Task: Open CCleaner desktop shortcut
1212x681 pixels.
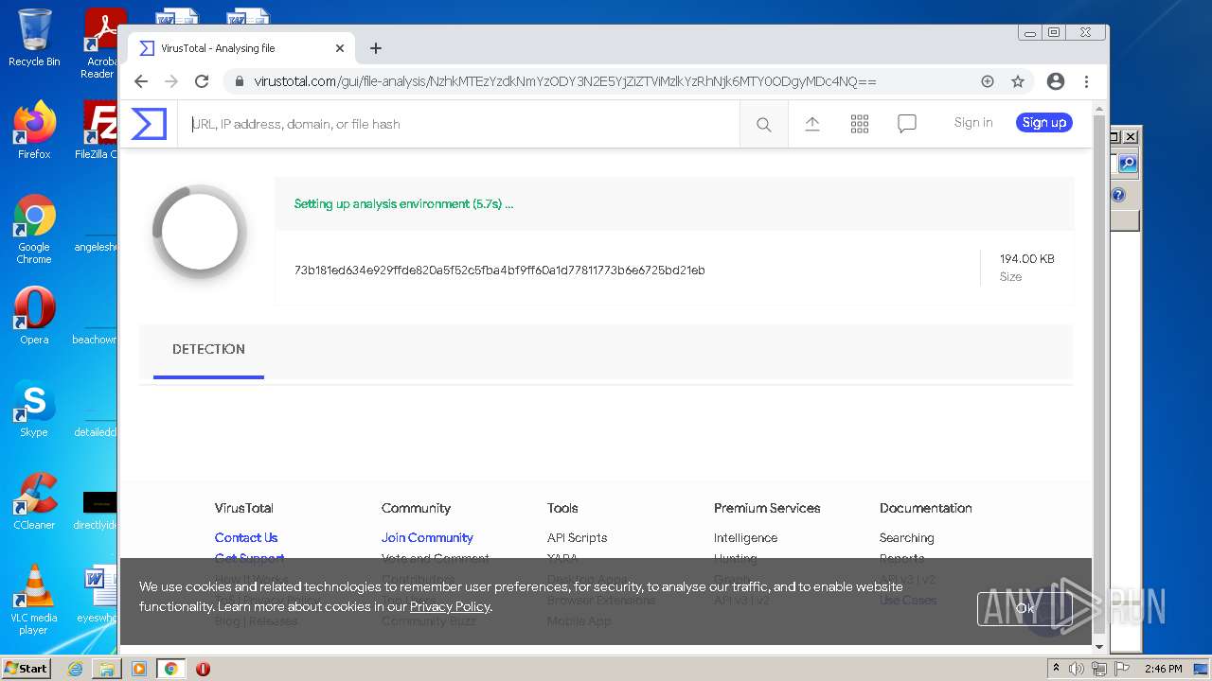Action: click(x=34, y=500)
